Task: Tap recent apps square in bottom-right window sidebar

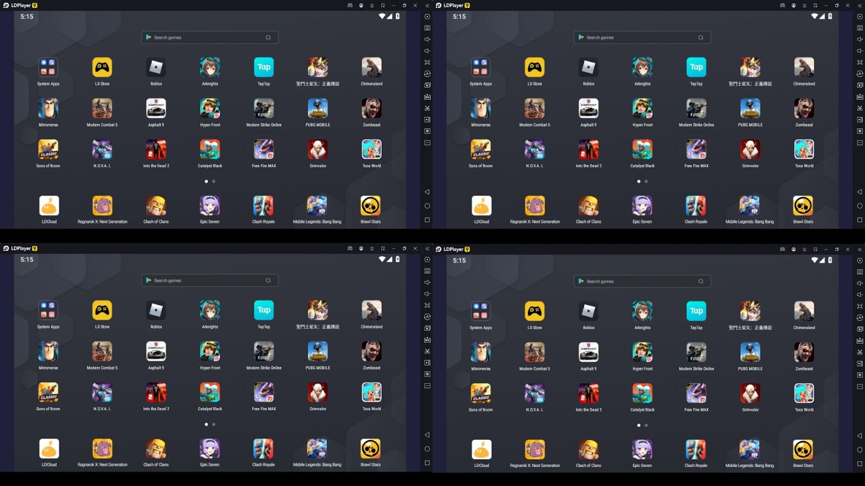Action: [x=860, y=464]
